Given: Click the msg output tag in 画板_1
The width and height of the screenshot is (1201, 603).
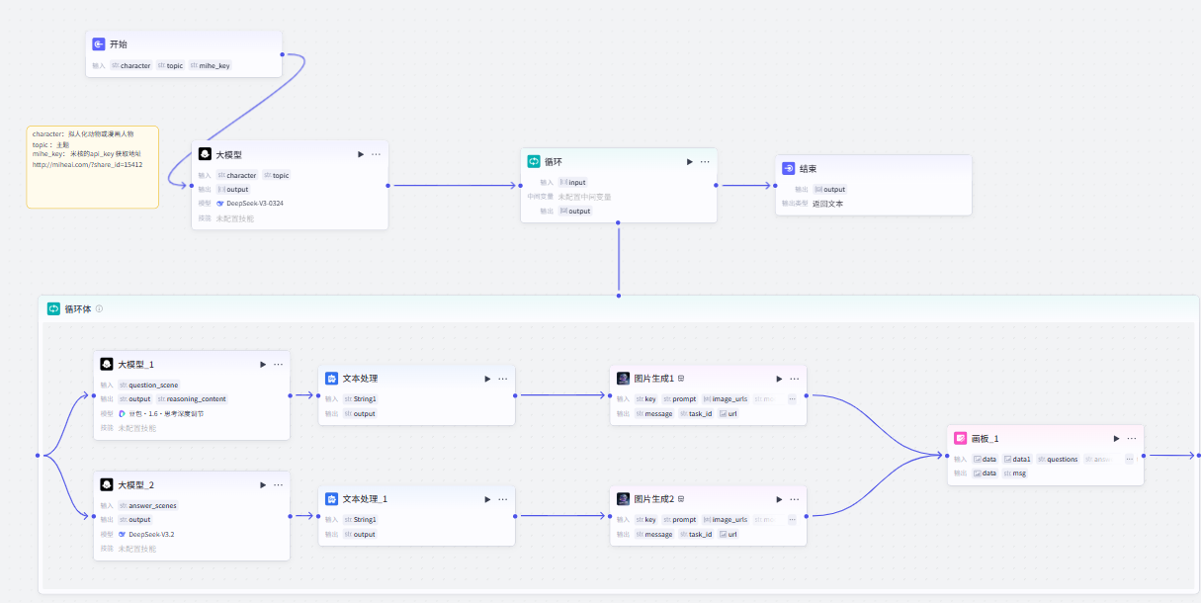Looking at the screenshot, I should 1014,474.
